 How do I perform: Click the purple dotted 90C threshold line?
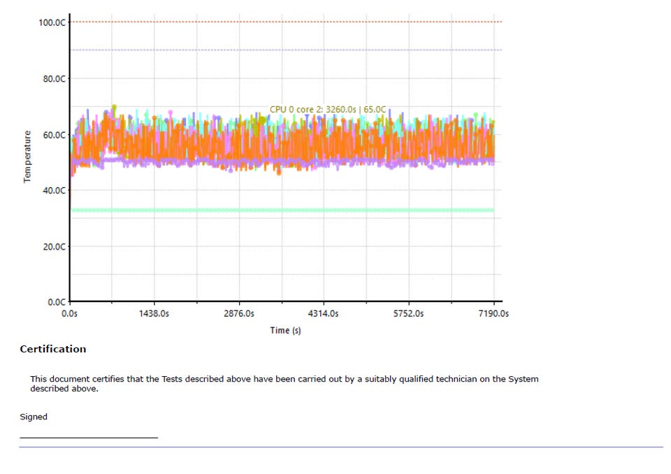coord(286,50)
